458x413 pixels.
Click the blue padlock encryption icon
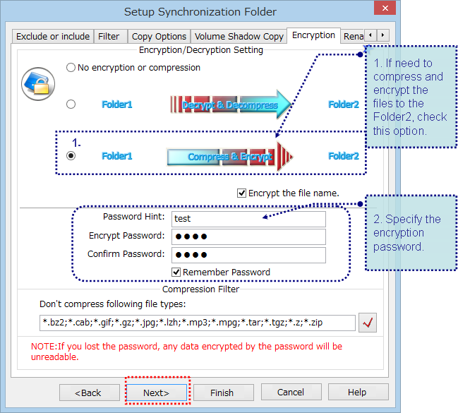(38, 84)
